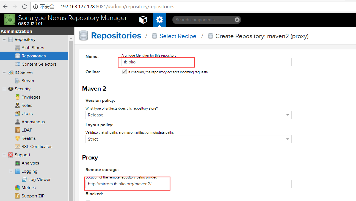Click the Content Selectors icon
The width and height of the screenshot is (356, 201).
18,64
